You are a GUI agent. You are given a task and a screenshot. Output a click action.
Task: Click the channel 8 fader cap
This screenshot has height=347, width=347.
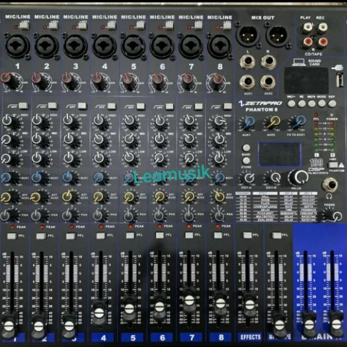[220, 303]
